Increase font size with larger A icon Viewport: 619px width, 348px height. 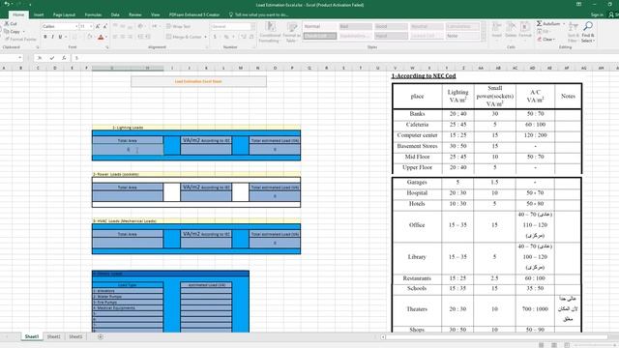tap(98, 26)
